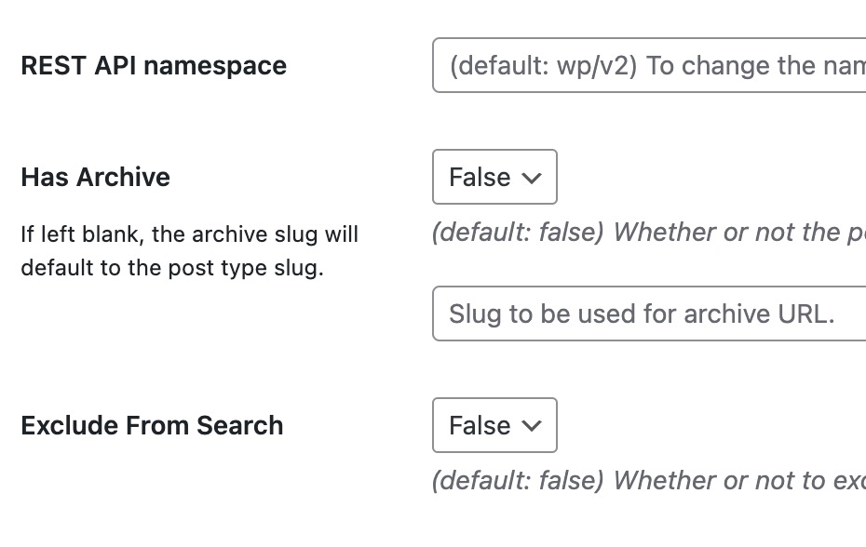Click the word "Search" in Exclude From Search label

click(x=241, y=426)
